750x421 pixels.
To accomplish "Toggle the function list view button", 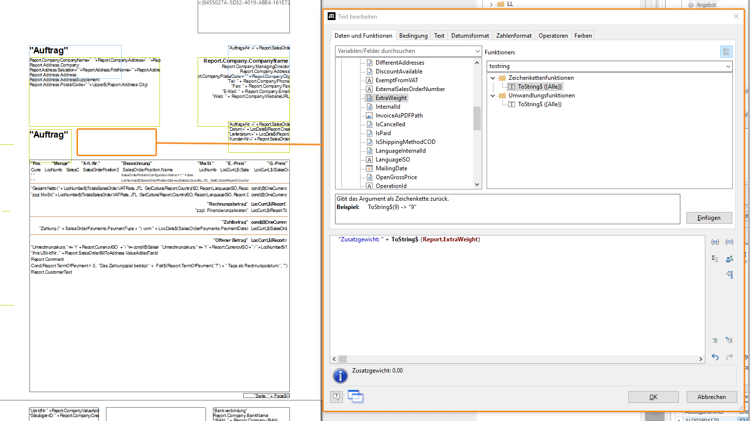I will coord(726,52).
